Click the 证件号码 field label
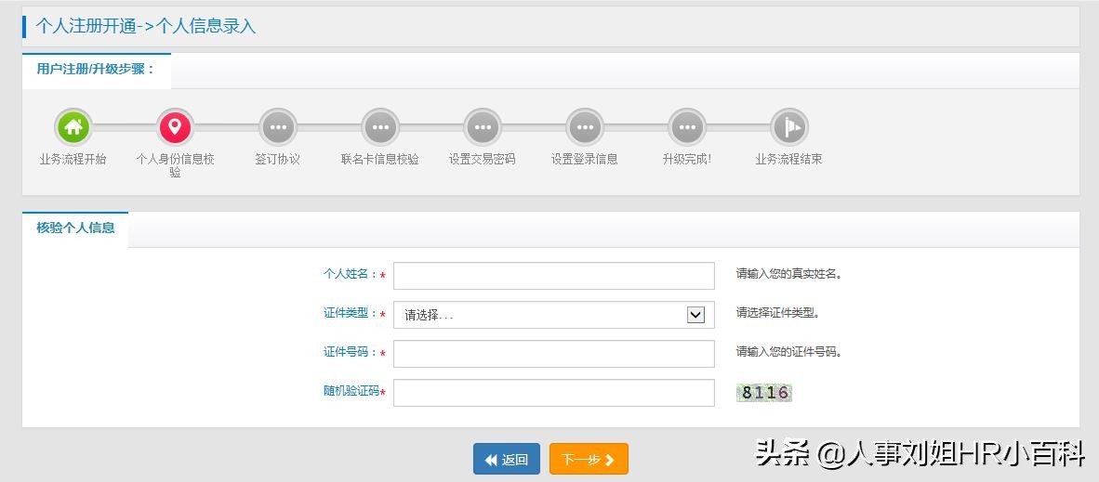The width and height of the screenshot is (1099, 482). [x=350, y=352]
